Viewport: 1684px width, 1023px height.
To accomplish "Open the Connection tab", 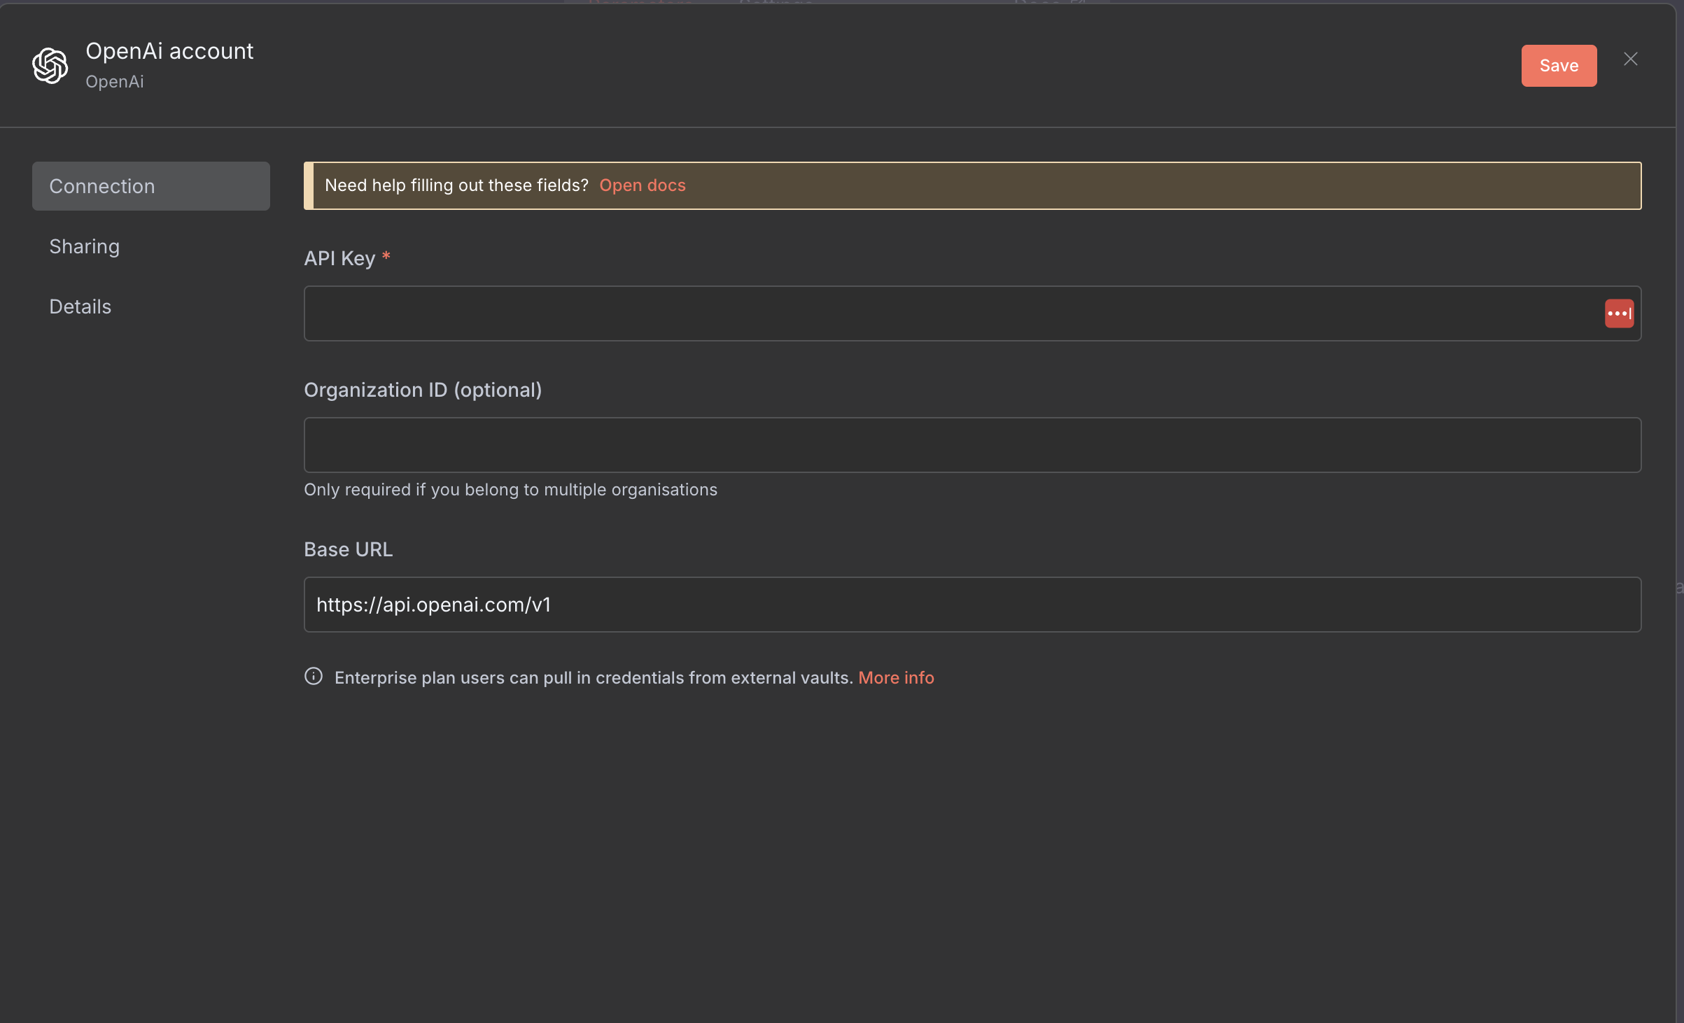I will pyautogui.click(x=151, y=186).
